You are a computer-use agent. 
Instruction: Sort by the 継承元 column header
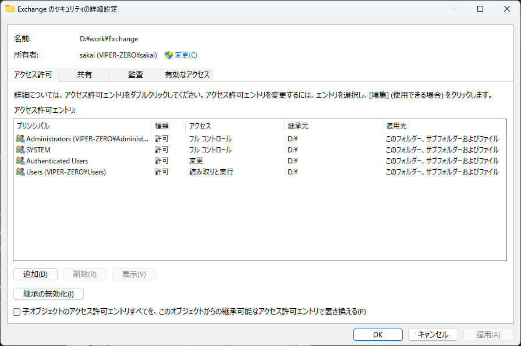coord(332,126)
